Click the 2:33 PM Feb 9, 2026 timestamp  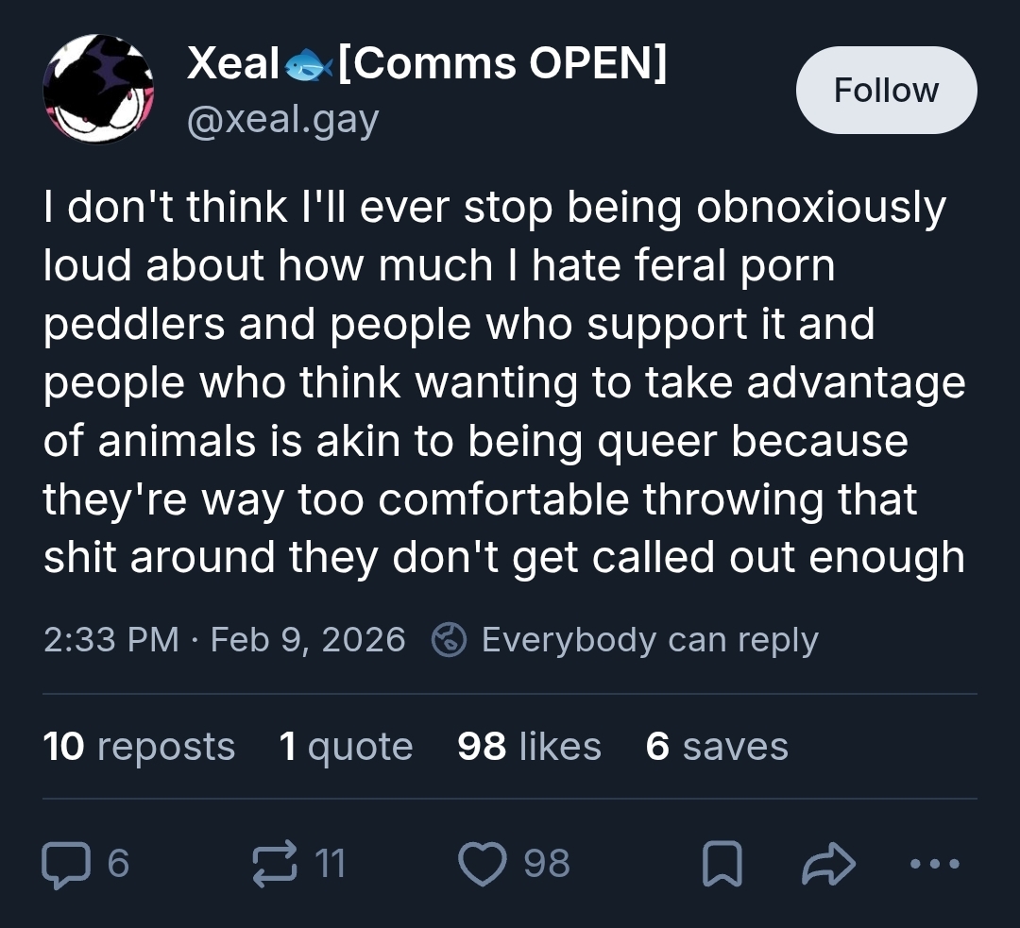point(224,640)
